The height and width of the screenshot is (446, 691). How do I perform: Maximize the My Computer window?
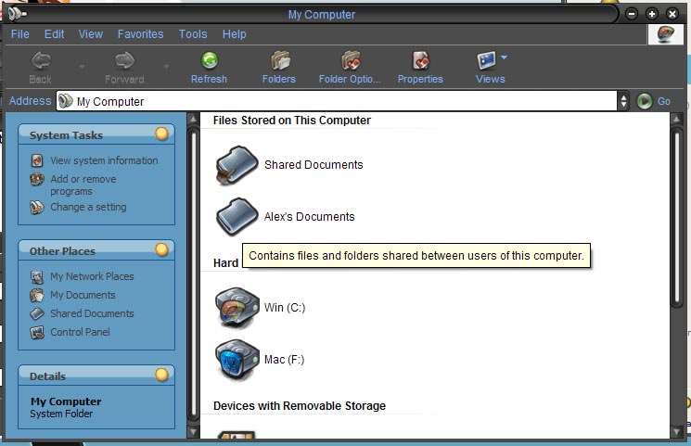652,14
